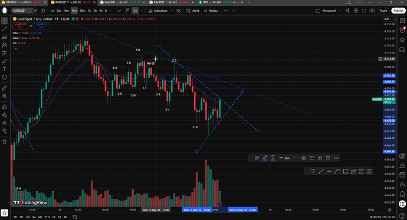Select the trend line drawing tool
The width and height of the screenshot is (407, 220).
(x=4, y=29)
